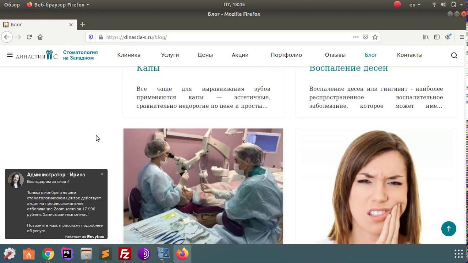The height and width of the screenshot is (263, 468).
Task: Bookmark this page with the star
Action: (x=375, y=37)
